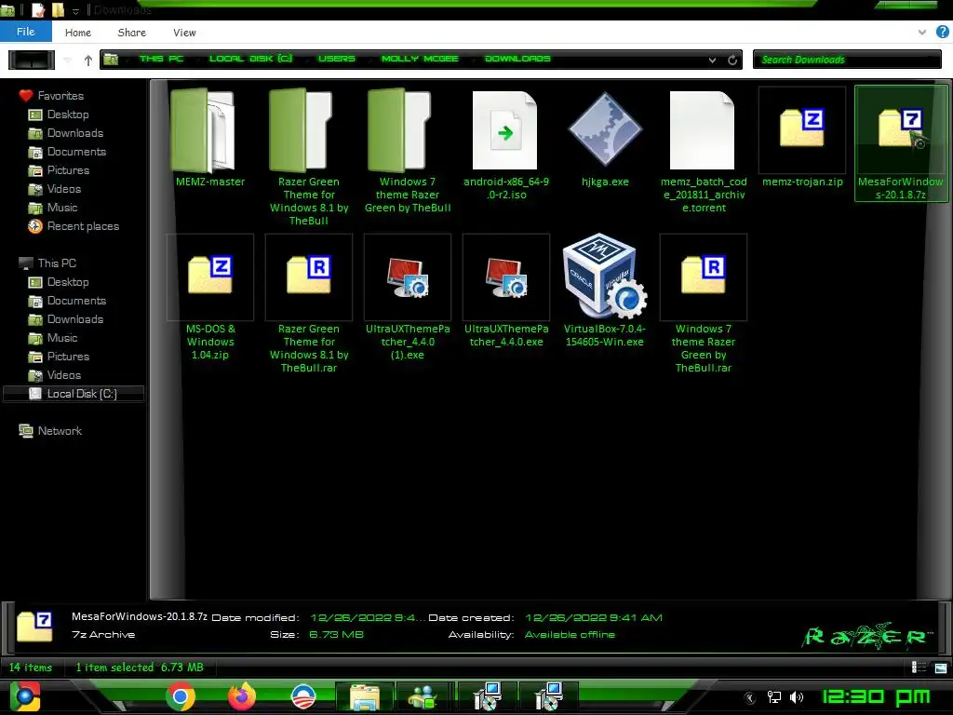Click the DOWNLOADS breadcrumb
The height and width of the screenshot is (715, 953).
pyautogui.click(x=517, y=59)
